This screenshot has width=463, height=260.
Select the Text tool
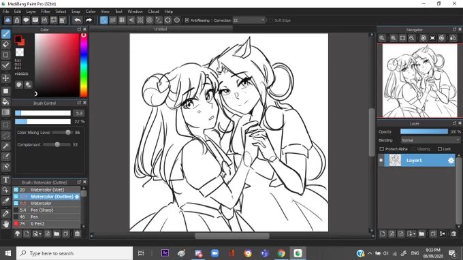click(x=6, y=180)
